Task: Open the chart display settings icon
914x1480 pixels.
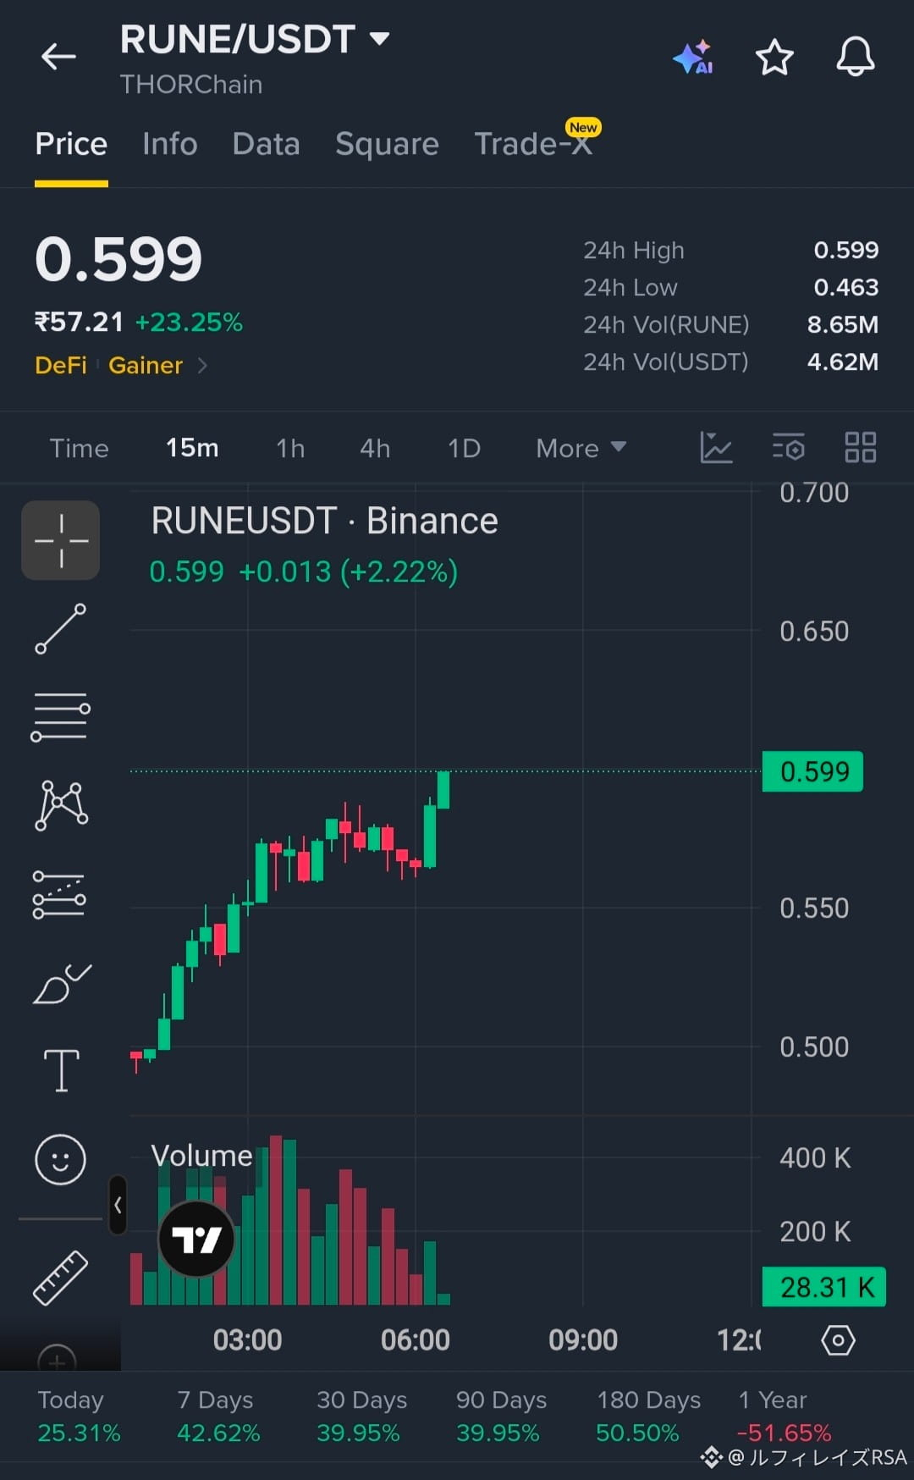Action: pos(788,447)
